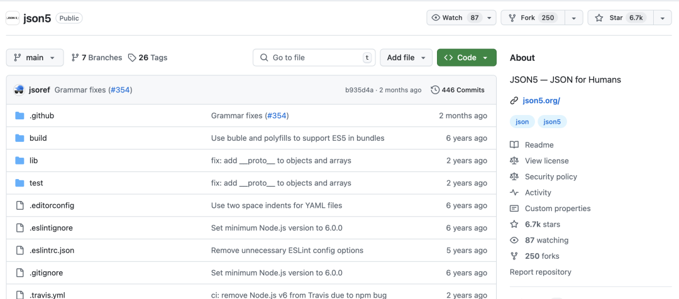Open the Fork options dropdown arrow

573,18
